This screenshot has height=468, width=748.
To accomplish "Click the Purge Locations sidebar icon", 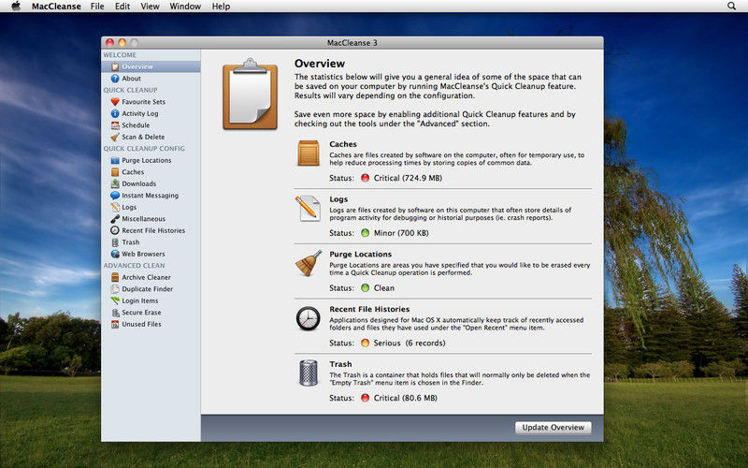I will [115, 160].
